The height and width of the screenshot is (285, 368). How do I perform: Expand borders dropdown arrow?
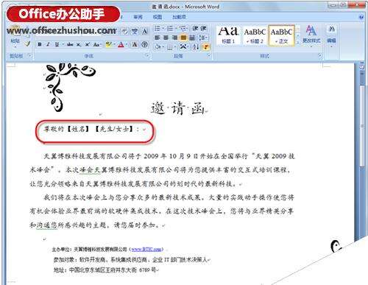[174, 46]
